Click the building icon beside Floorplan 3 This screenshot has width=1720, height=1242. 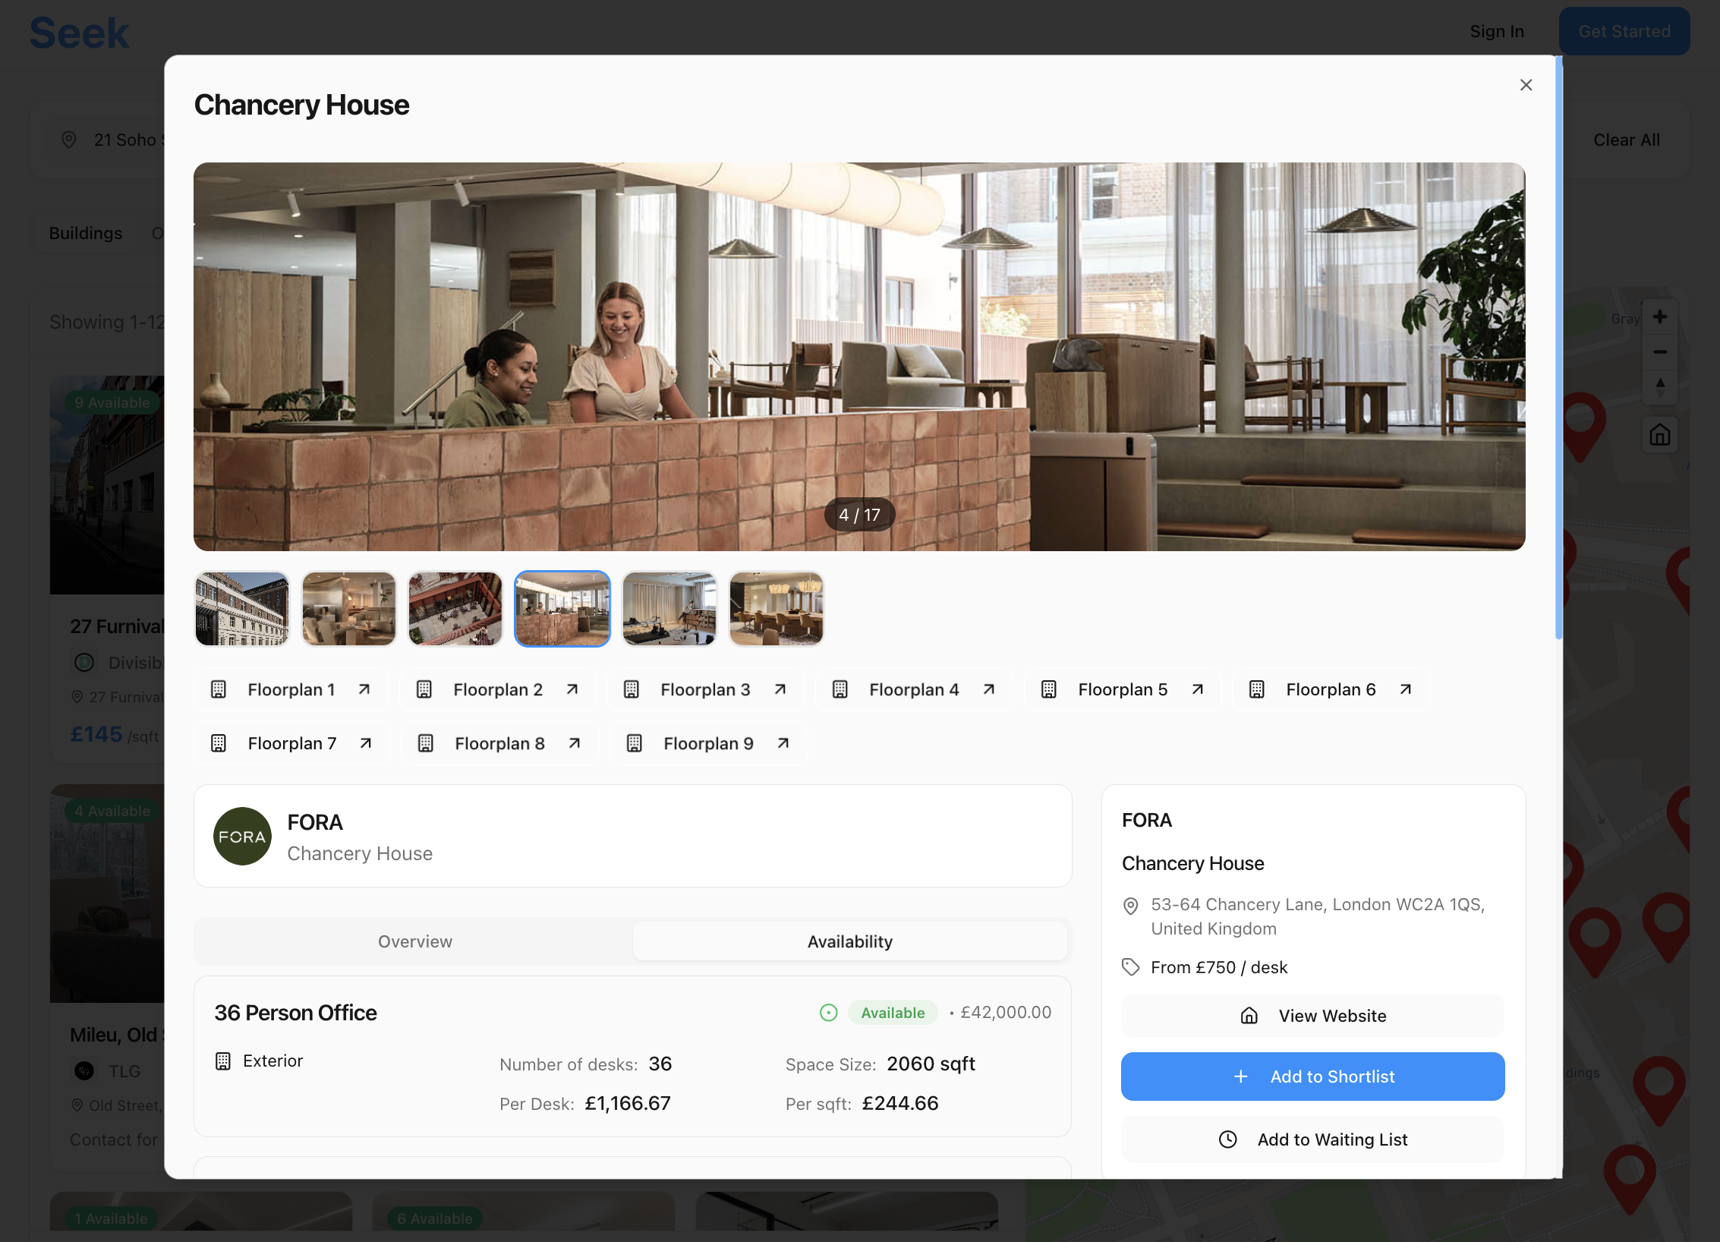(632, 689)
